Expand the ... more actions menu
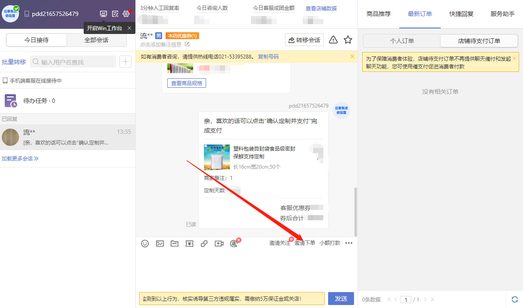The width and height of the screenshot is (523, 308). (x=349, y=243)
